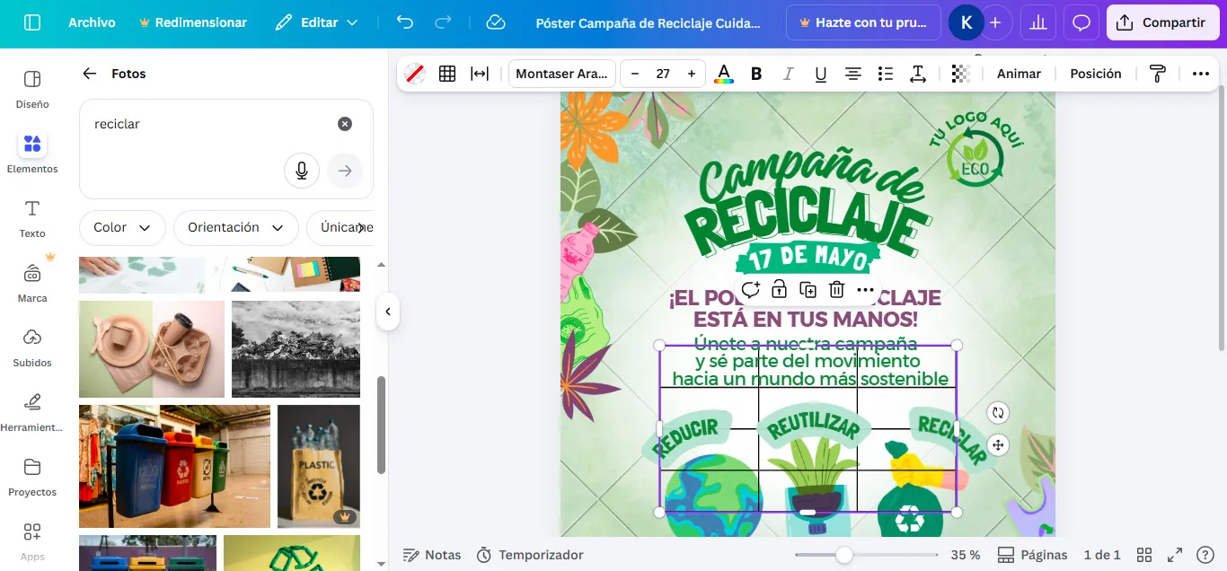This screenshot has height=571, width=1227.
Task: Open the text color picker
Action: 723,74
